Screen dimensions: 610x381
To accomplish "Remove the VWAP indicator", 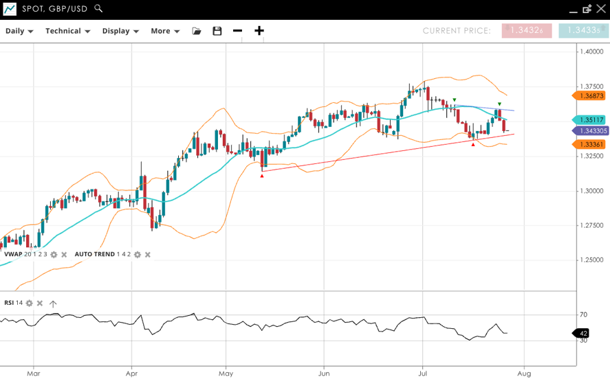I will pos(64,255).
